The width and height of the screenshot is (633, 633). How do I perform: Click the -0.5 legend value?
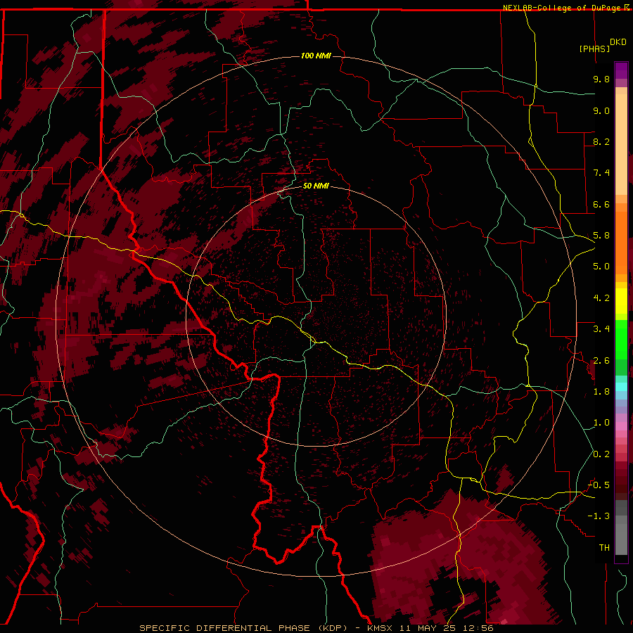click(599, 485)
